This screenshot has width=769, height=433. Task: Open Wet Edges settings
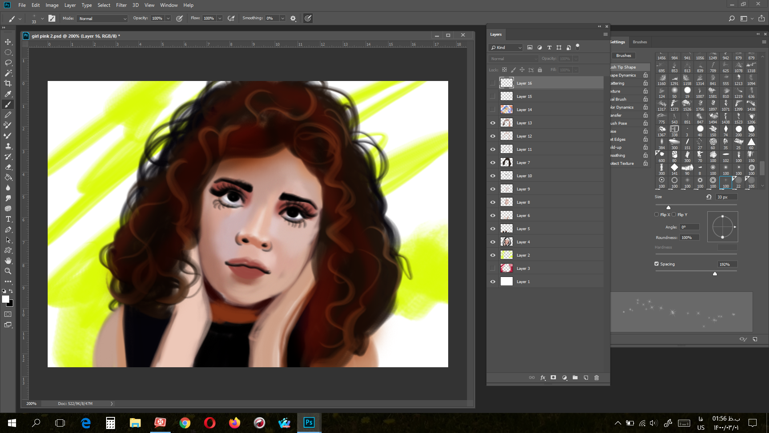point(618,140)
